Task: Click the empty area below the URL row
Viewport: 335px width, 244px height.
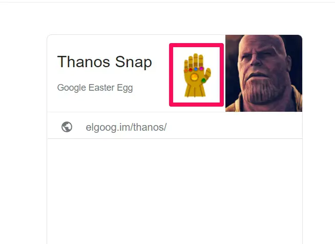Action: pyautogui.click(x=175, y=191)
